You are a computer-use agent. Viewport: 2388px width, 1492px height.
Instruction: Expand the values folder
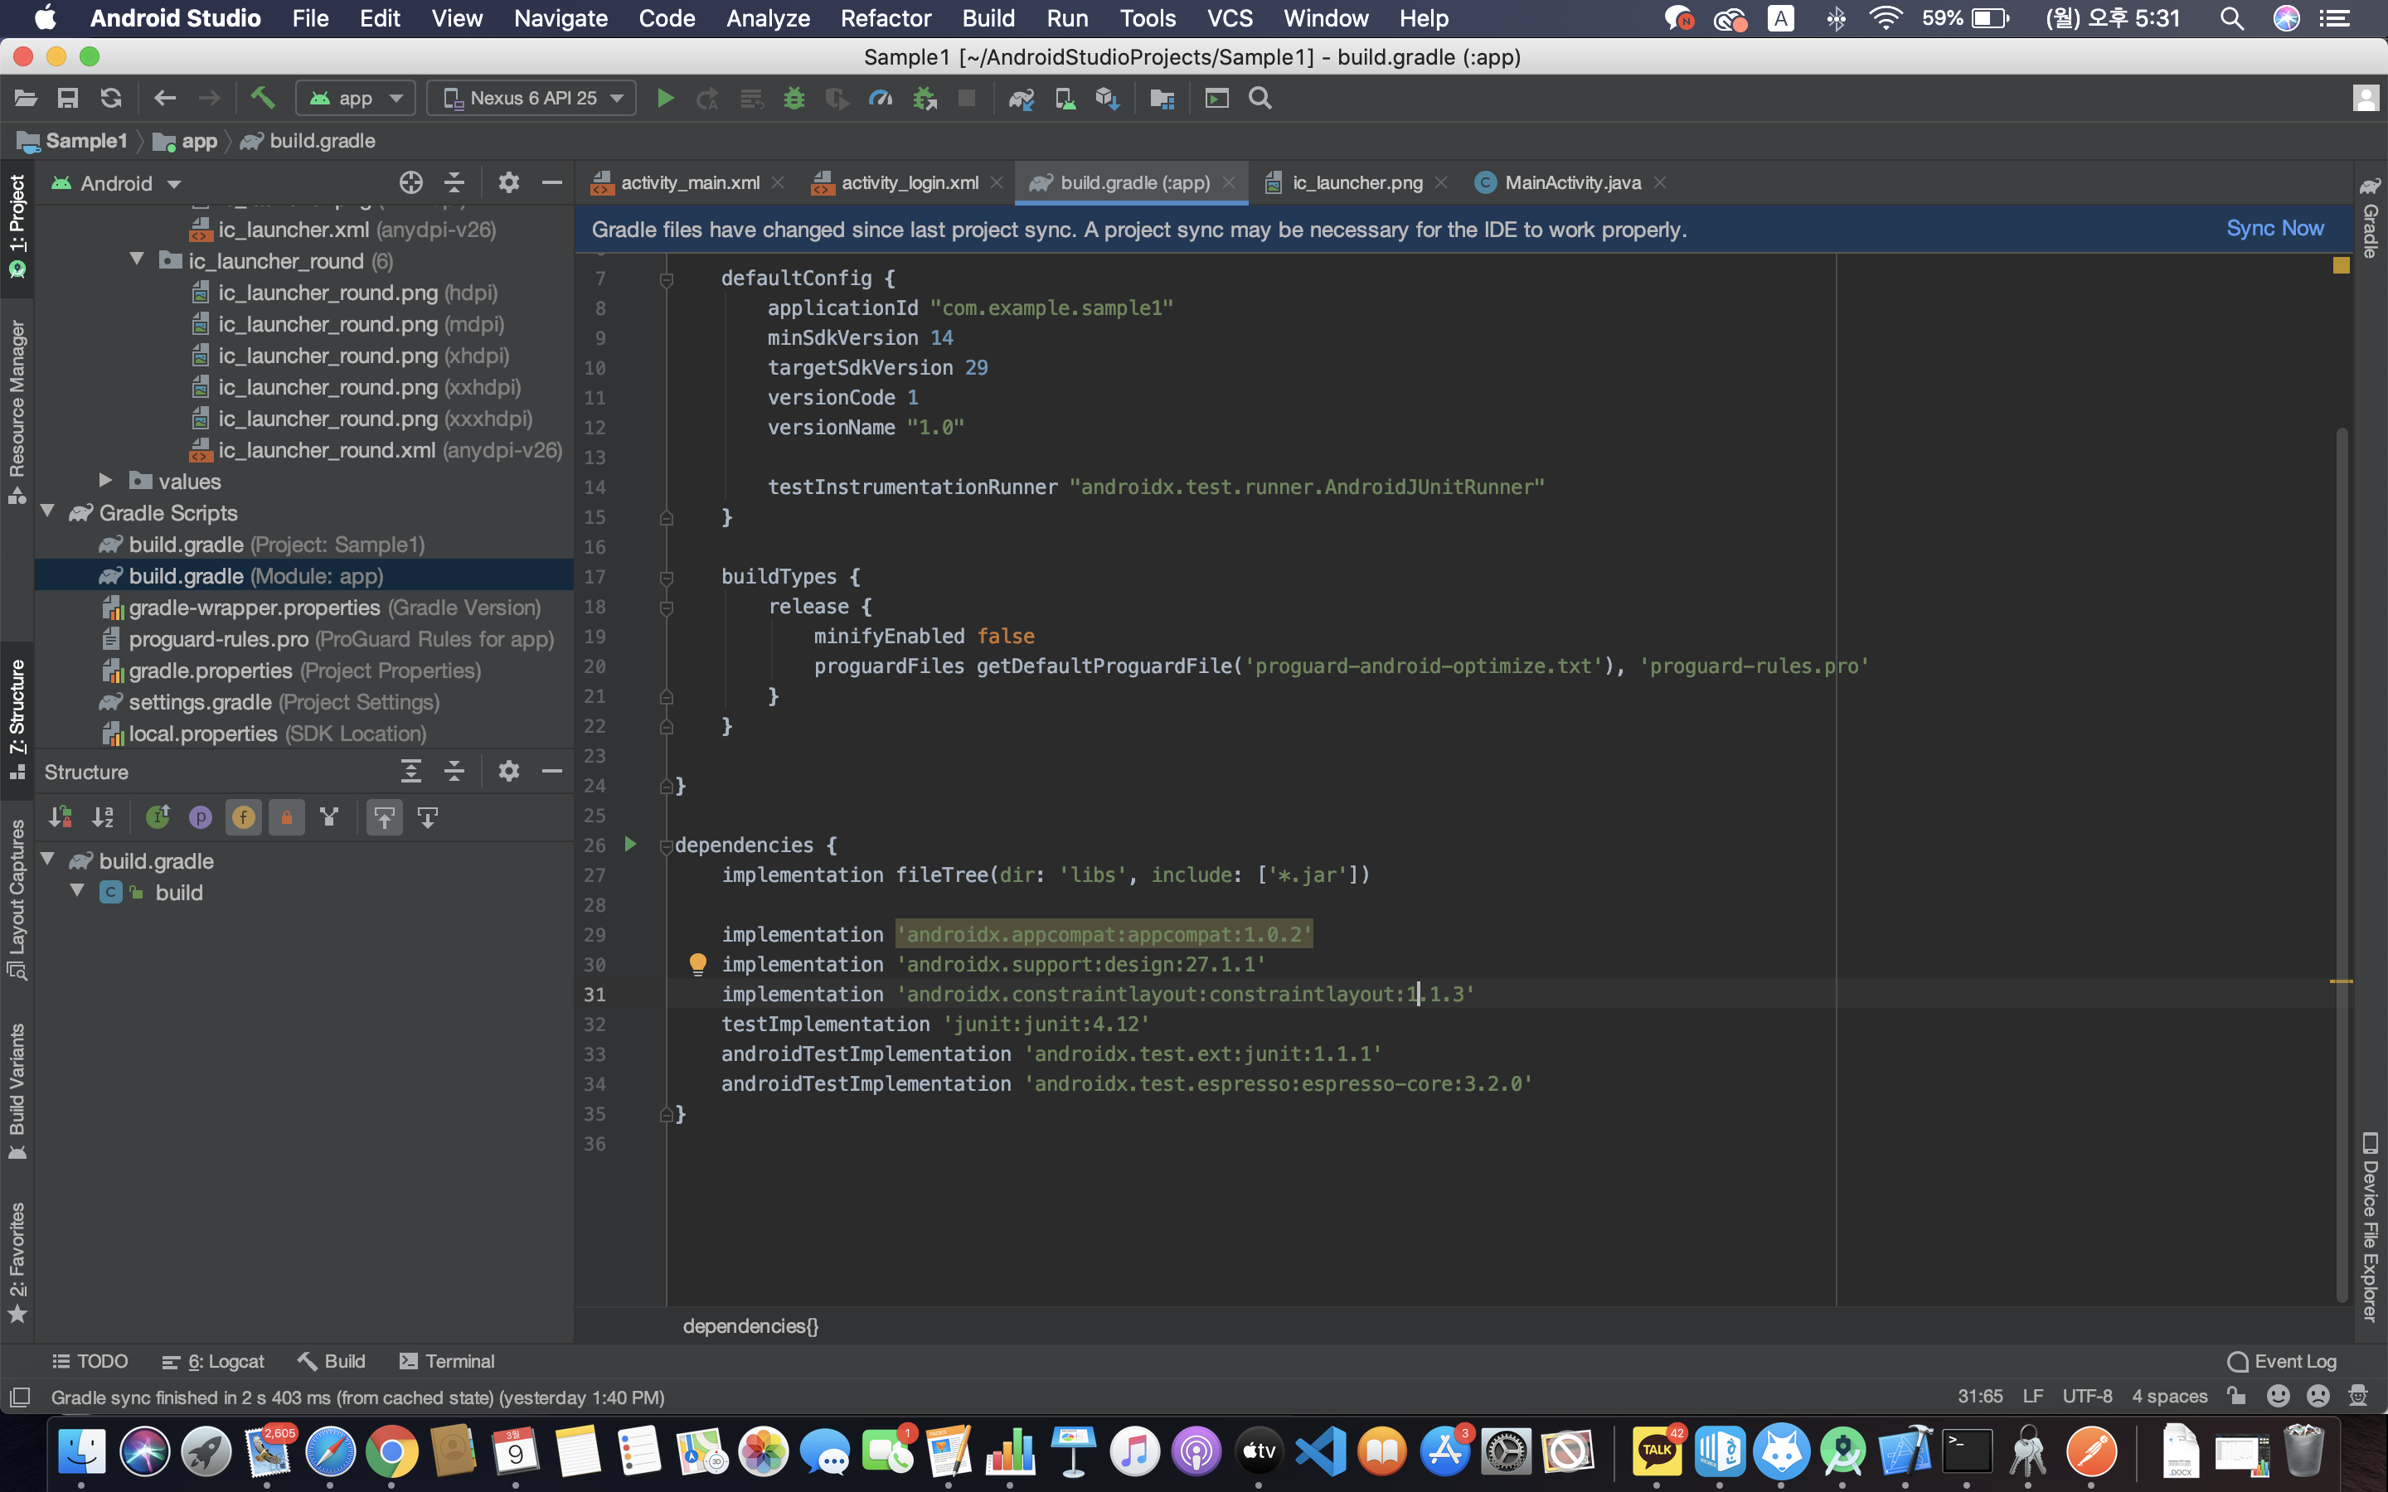[x=105, y=481]
